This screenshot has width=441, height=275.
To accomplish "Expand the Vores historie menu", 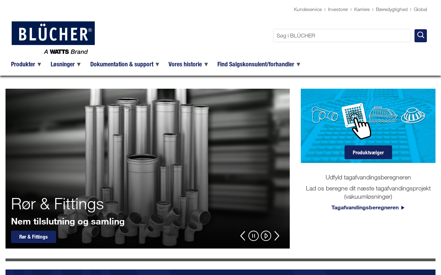I will coord(188,64).
